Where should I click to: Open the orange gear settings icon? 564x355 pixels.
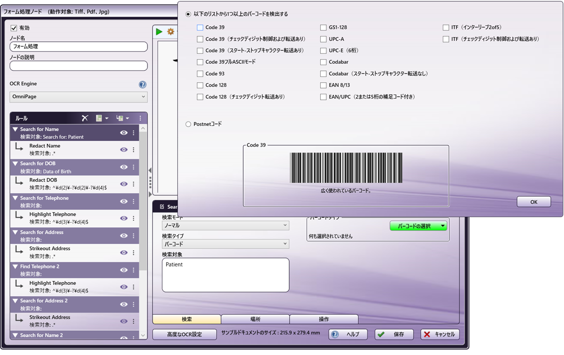170,31
